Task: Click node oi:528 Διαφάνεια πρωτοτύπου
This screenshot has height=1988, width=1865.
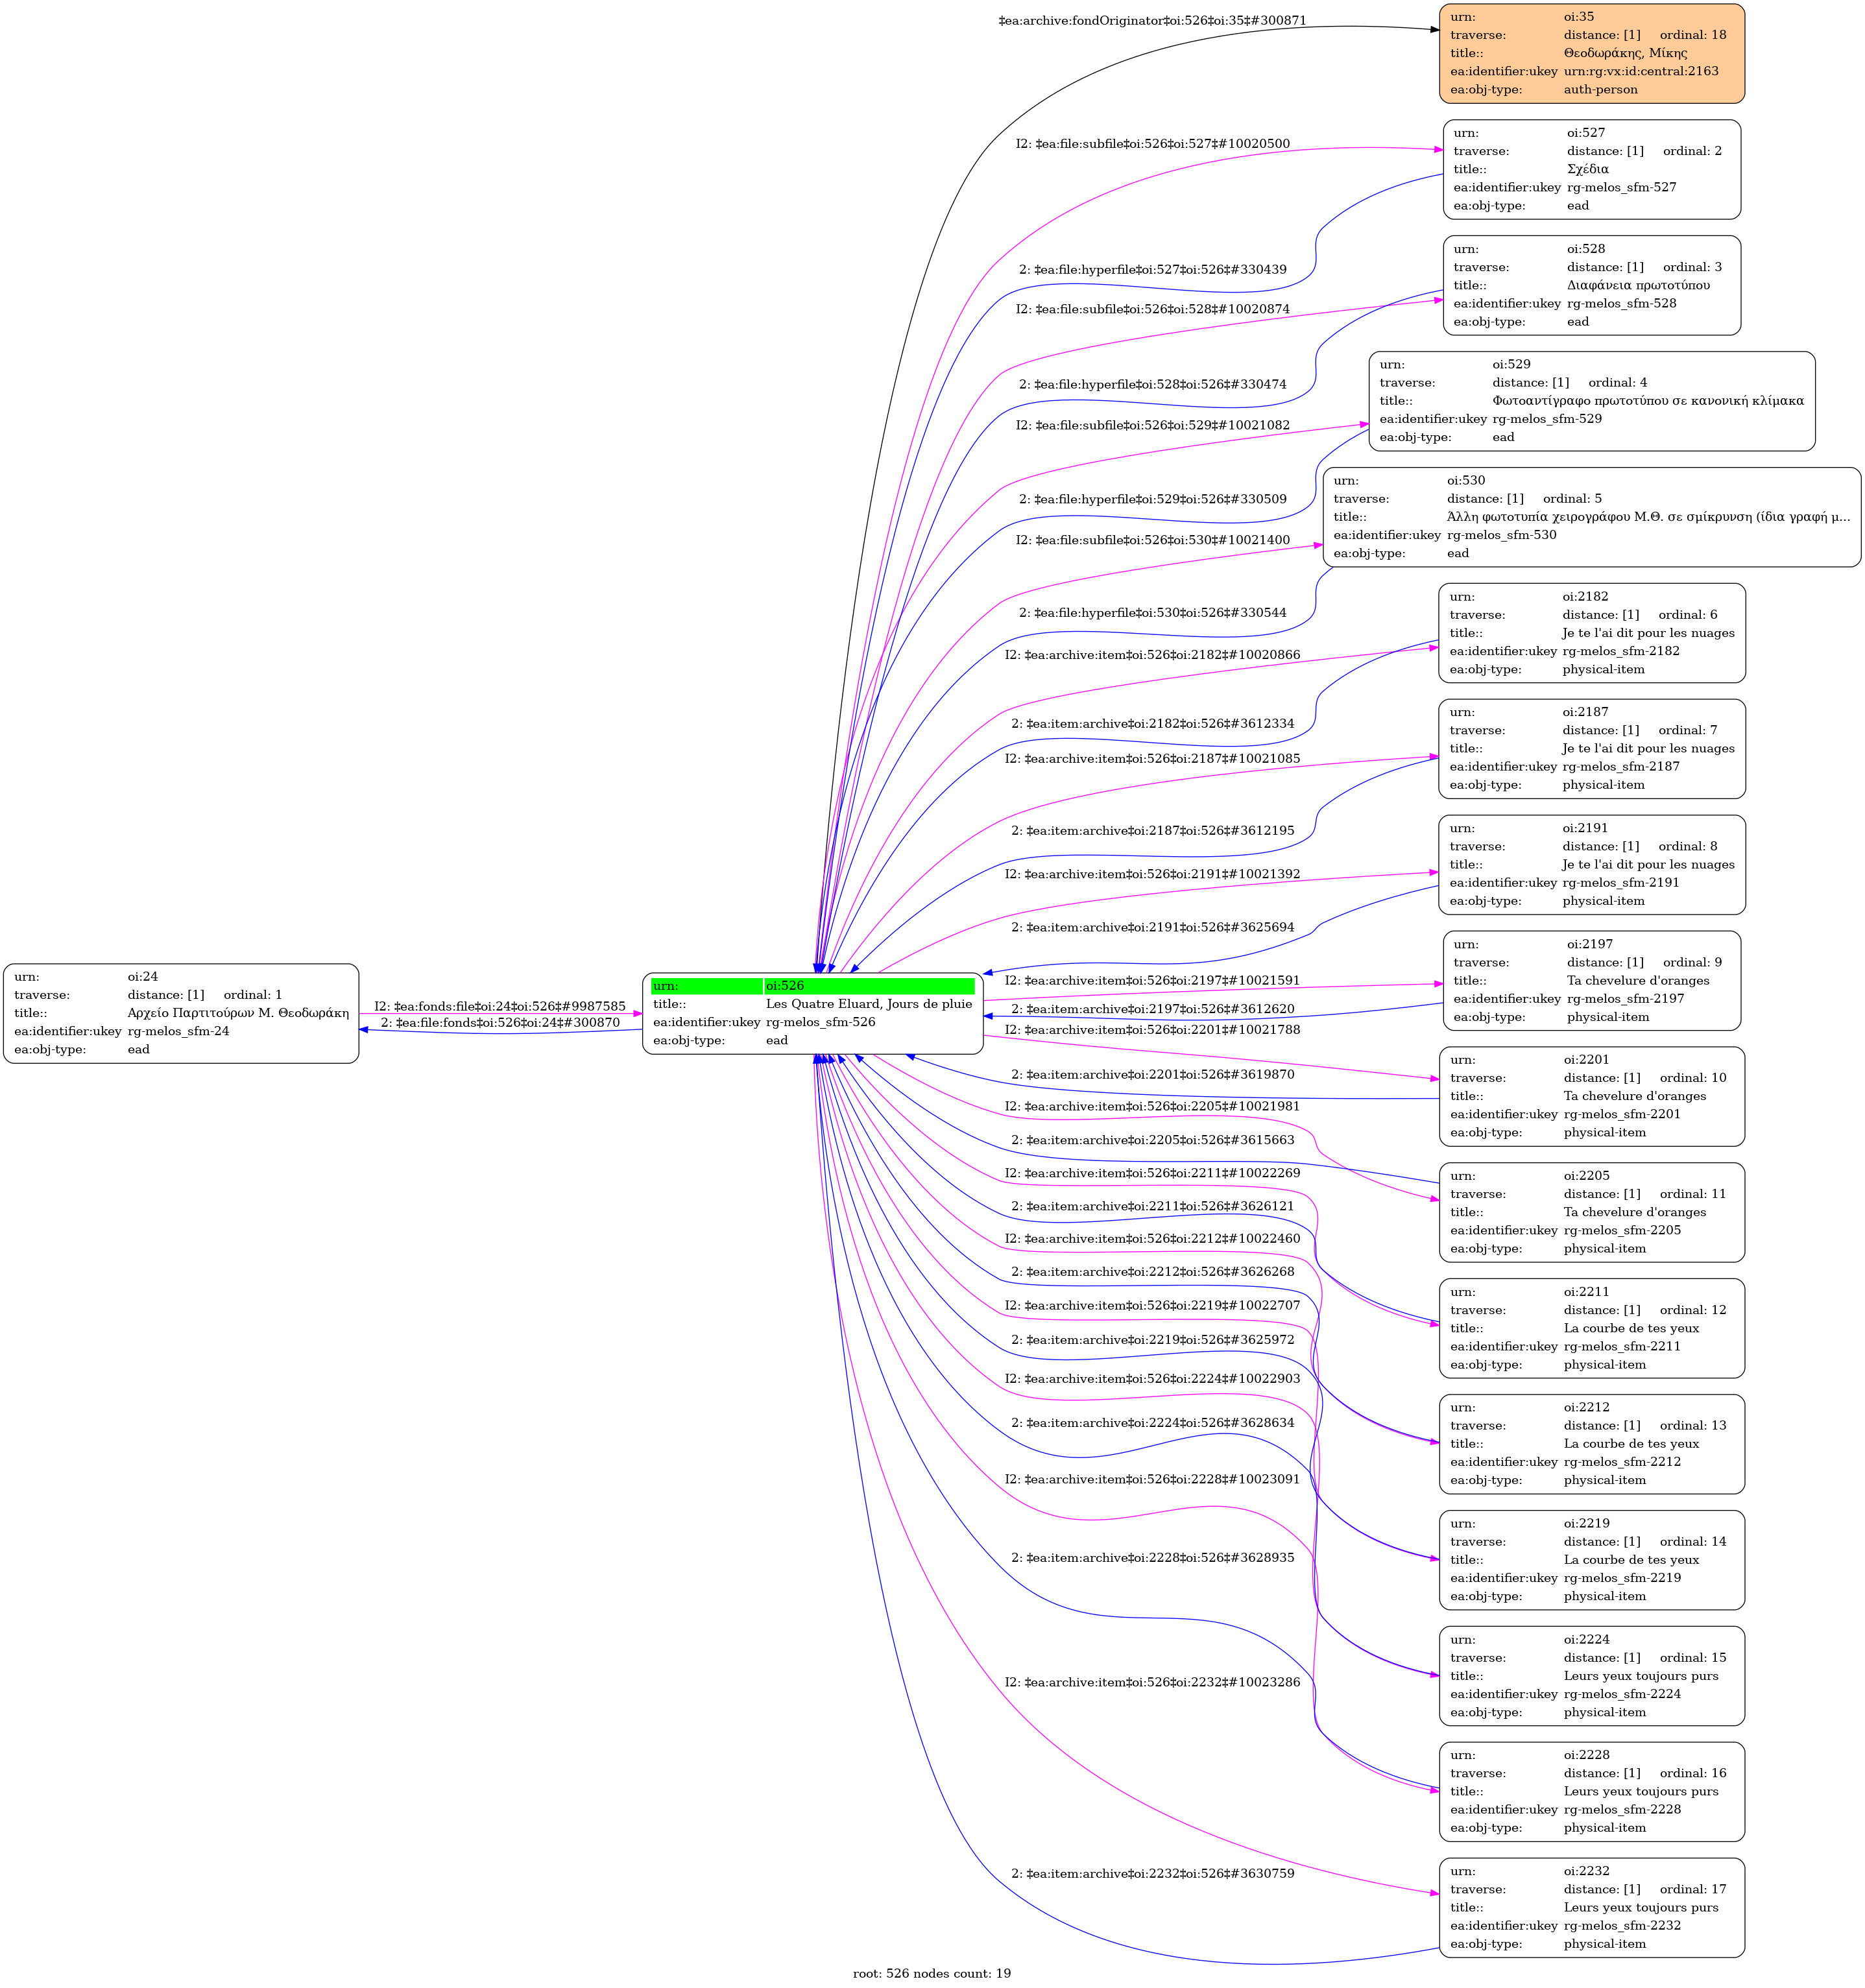Action: tap(1592, 285)
